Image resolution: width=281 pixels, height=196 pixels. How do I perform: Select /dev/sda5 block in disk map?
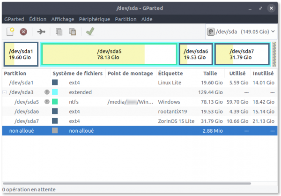(109, 54)
